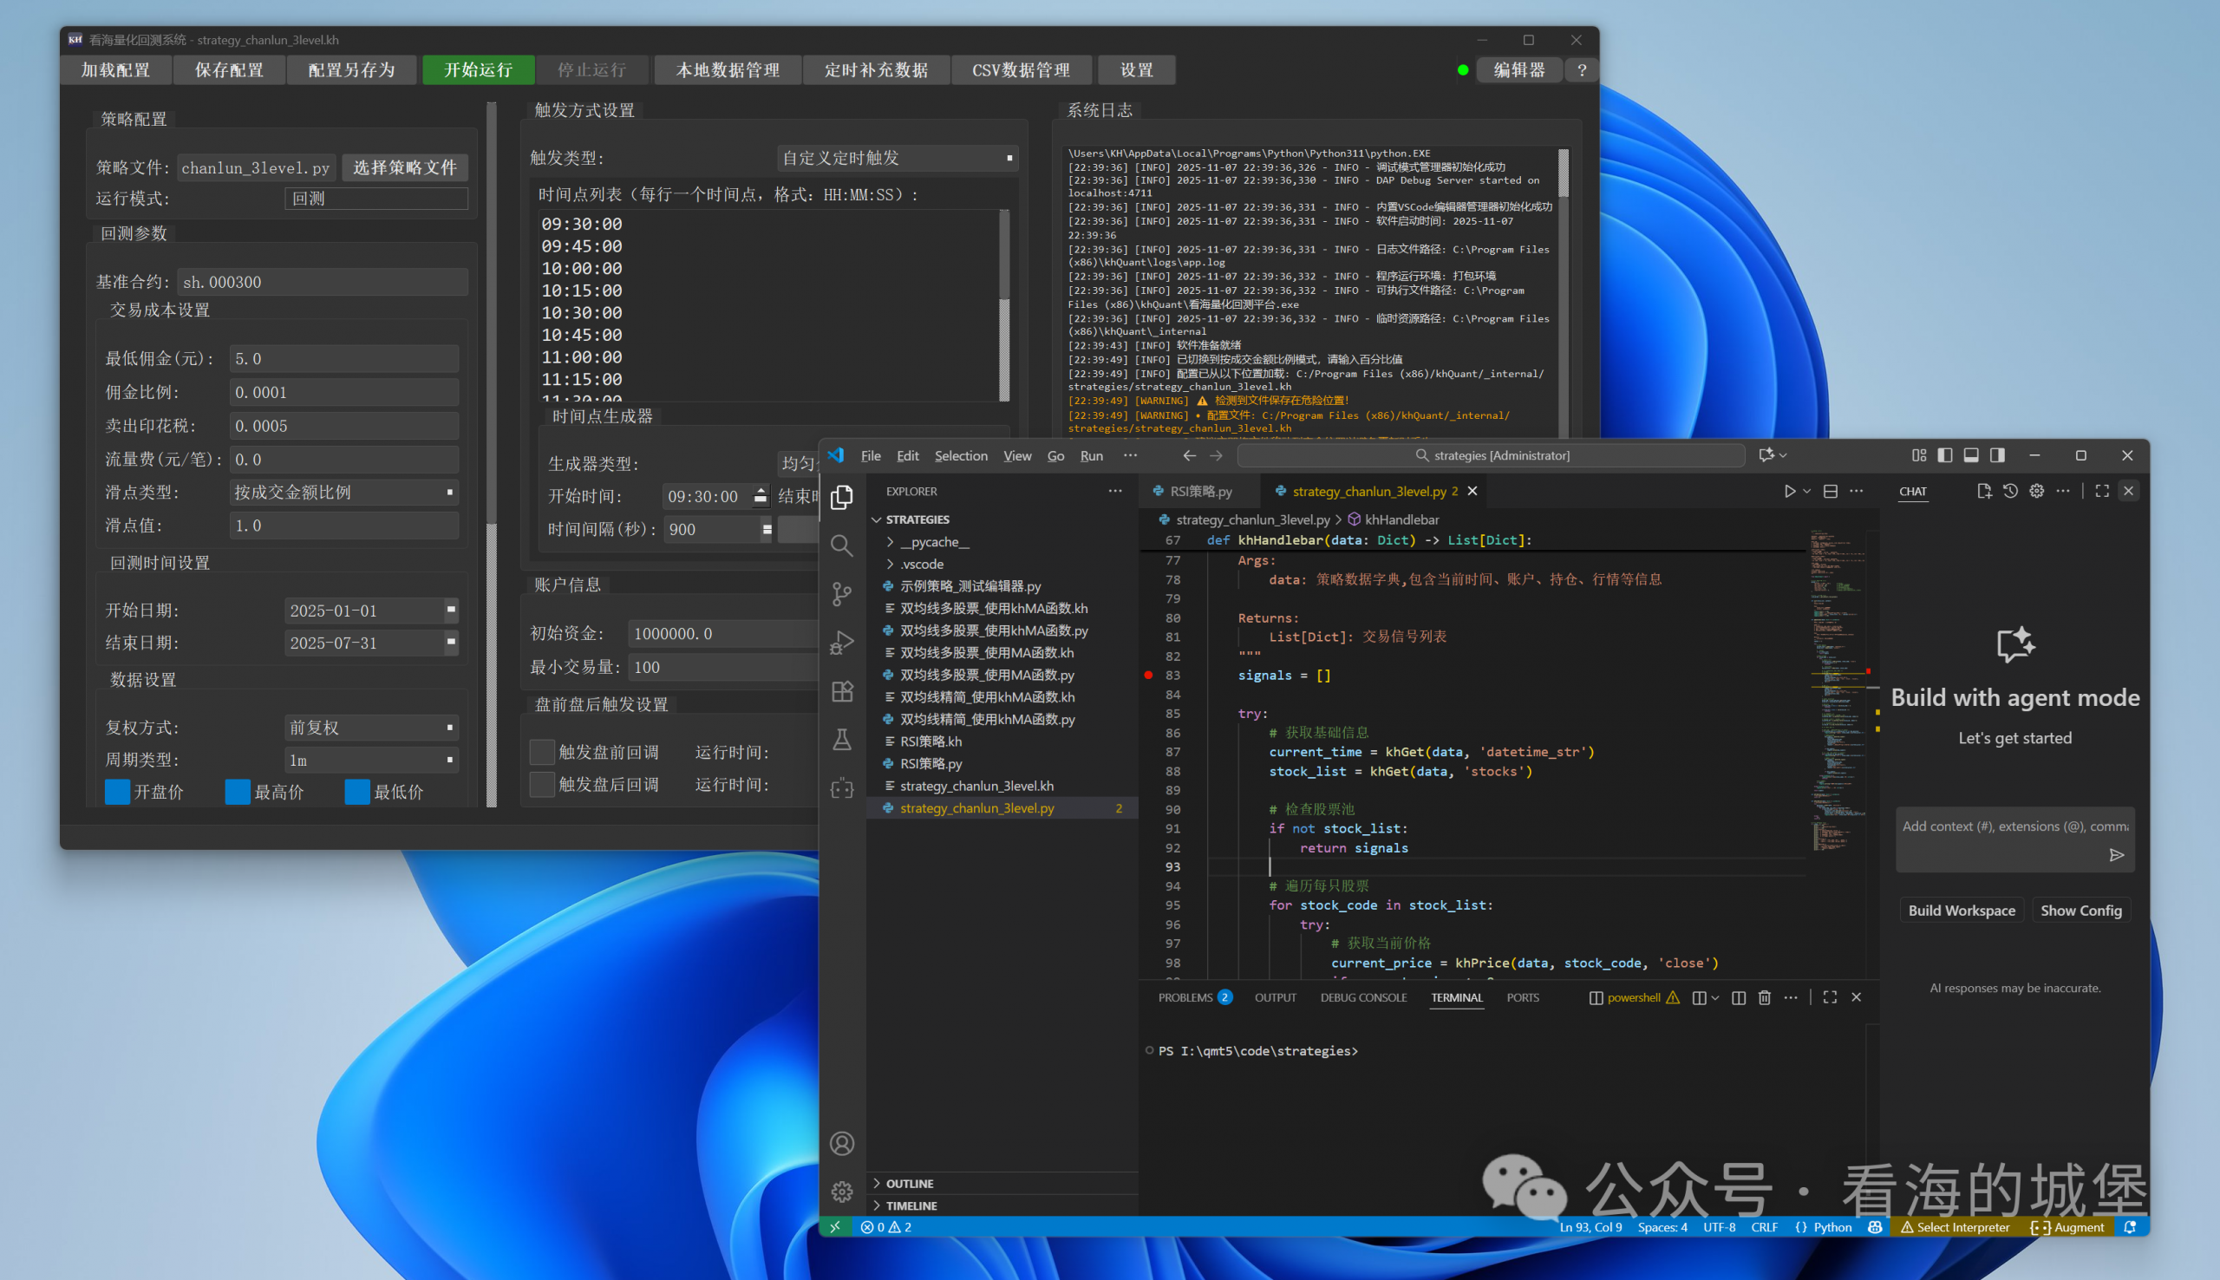Open the Selection menu in VS Code
2220x1280 pixels.
(960, 455)
